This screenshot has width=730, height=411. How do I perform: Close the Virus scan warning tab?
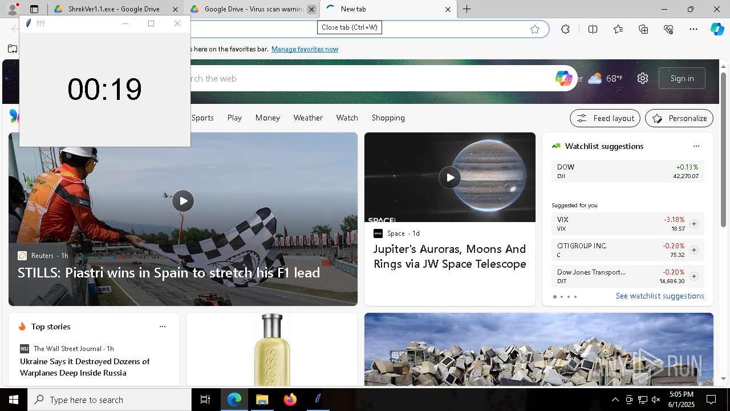[x=311, y=9]
